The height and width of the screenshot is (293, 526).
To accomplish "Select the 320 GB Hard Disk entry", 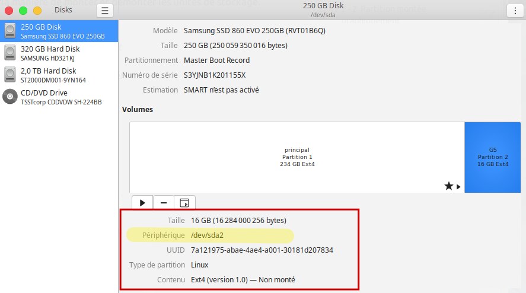I will coord(59,53).
